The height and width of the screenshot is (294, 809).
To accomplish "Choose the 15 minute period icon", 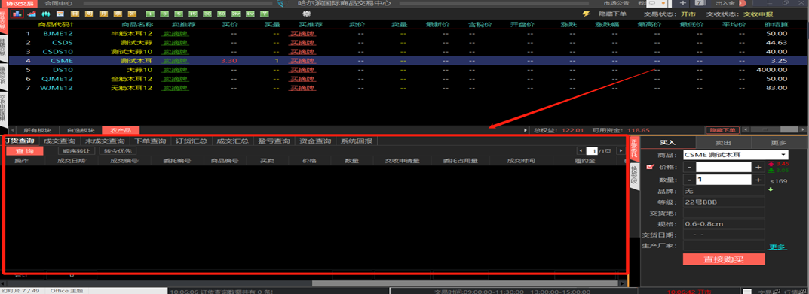I will coord(192,14).
